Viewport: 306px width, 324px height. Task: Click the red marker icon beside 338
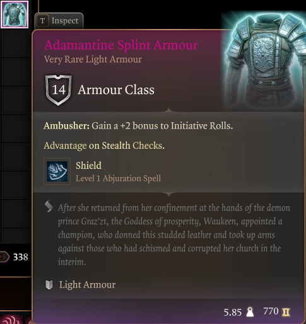coord(4,257)
